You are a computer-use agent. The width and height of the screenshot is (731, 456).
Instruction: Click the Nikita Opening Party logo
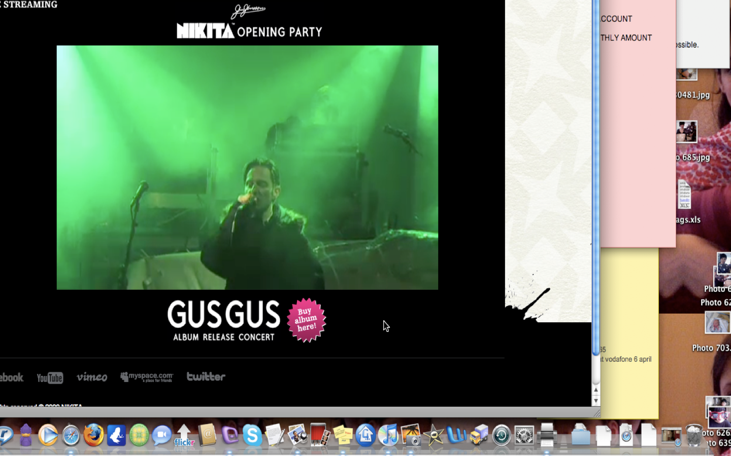(x=249, y=22)
